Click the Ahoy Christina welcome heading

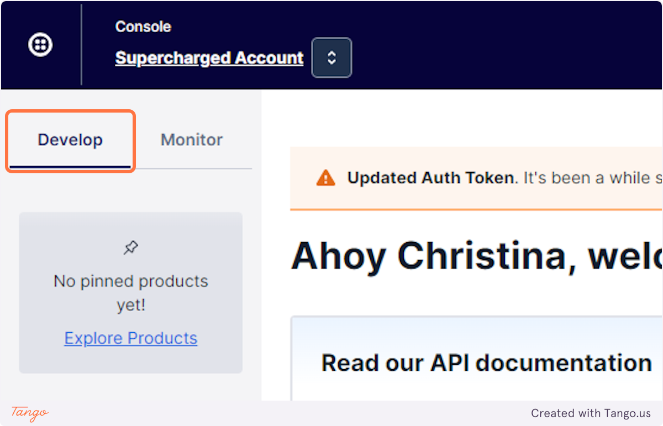click(477, 256)
